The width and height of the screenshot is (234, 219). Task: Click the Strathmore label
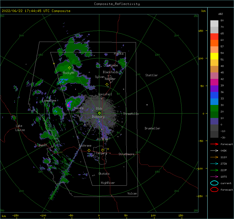[x=126, y=154]
